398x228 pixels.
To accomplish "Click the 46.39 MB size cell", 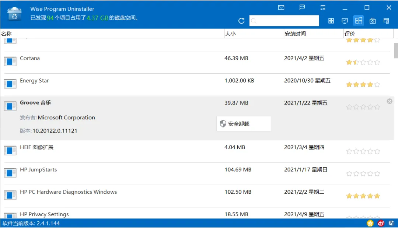I will pos(236,58).
